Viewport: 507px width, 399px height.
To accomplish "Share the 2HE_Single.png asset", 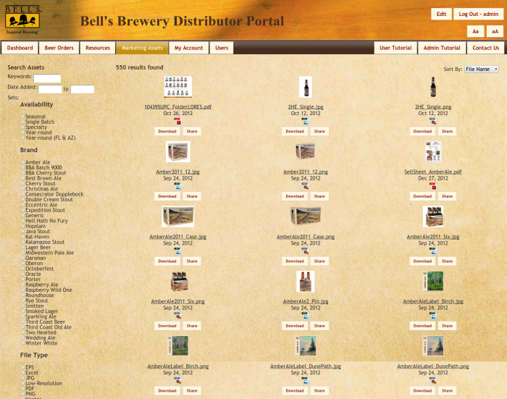I will coord(447,131).
